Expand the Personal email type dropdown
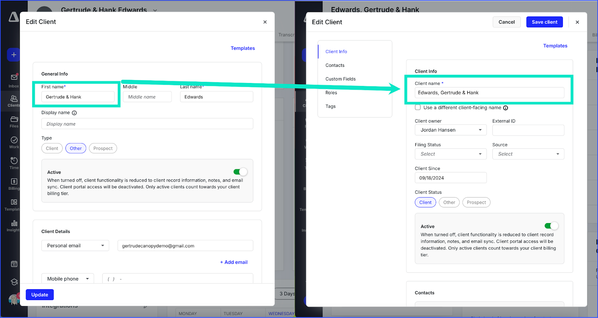Viewport: 598px width, 318px height. pos(75,246)
